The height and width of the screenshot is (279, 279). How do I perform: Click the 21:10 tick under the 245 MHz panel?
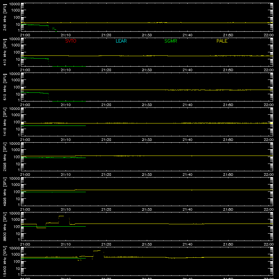tap(66, 35)
